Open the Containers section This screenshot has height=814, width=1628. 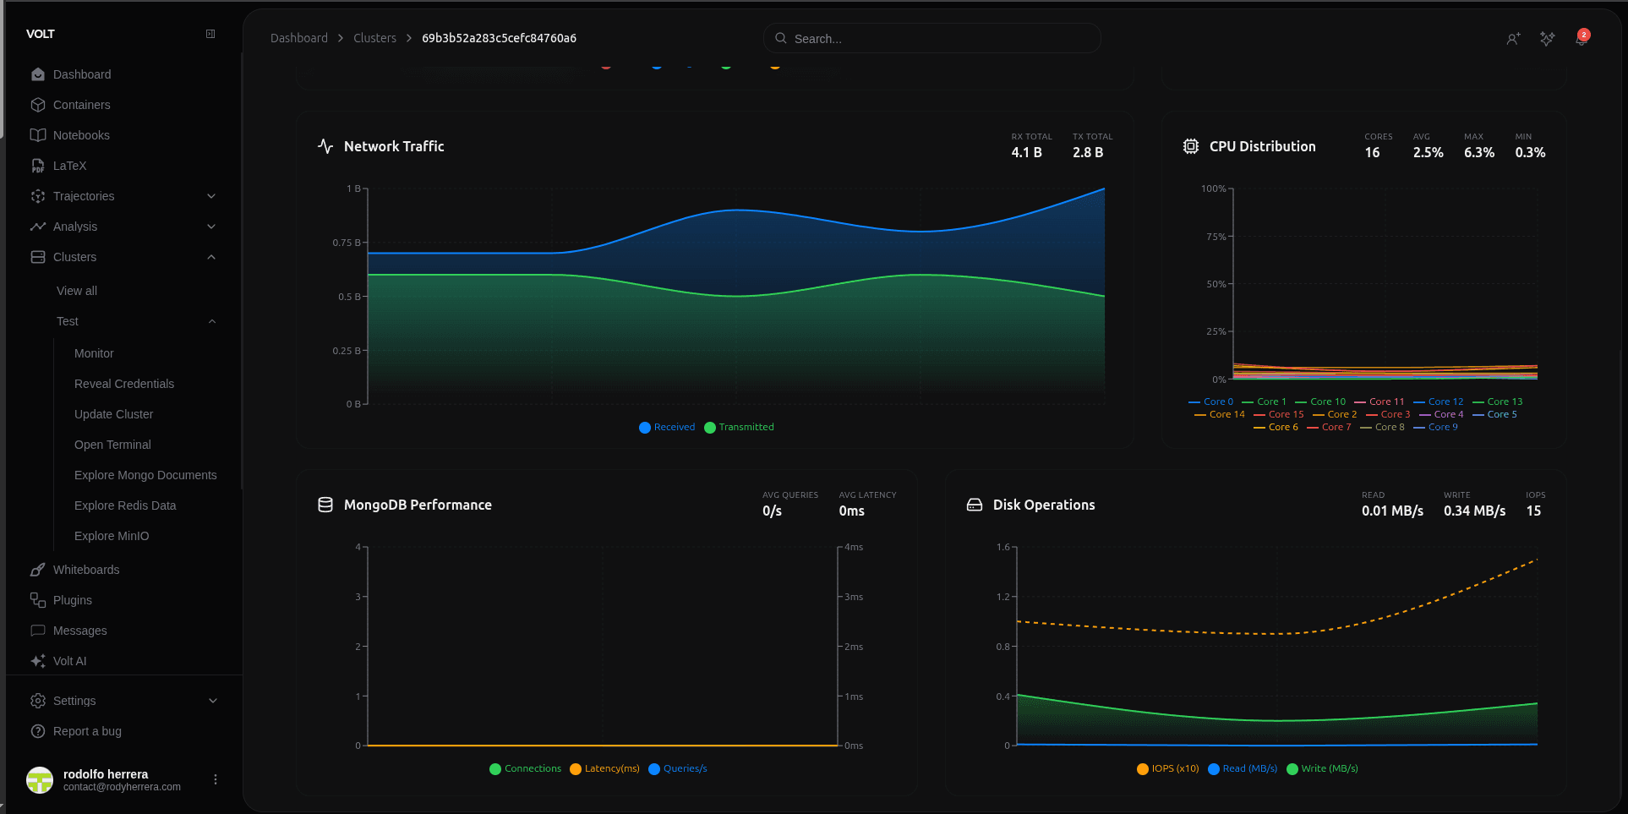click(x=81, y=105)
